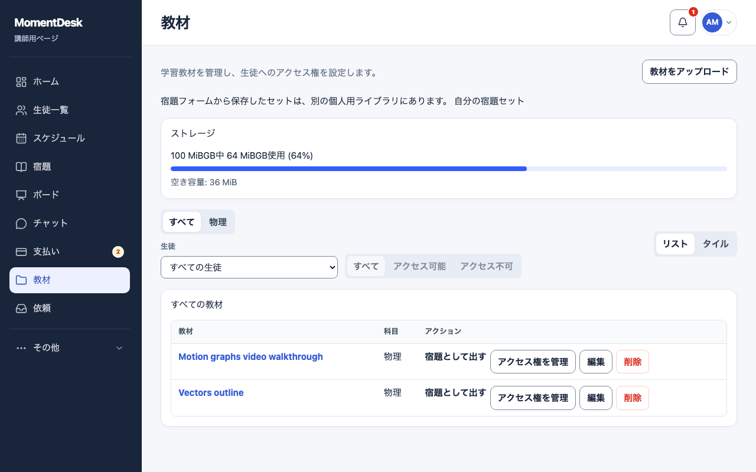The image size is (756, 472).
Task: Open the notification bell
Action: coord(683,22)
